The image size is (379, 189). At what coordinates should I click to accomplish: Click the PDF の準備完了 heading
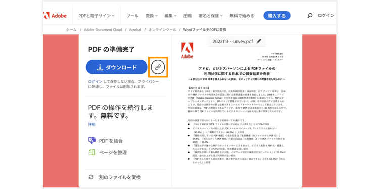pos(112,50)
